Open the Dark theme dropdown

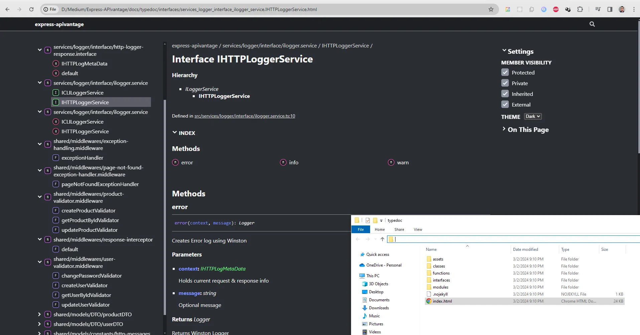coord(532,117)
